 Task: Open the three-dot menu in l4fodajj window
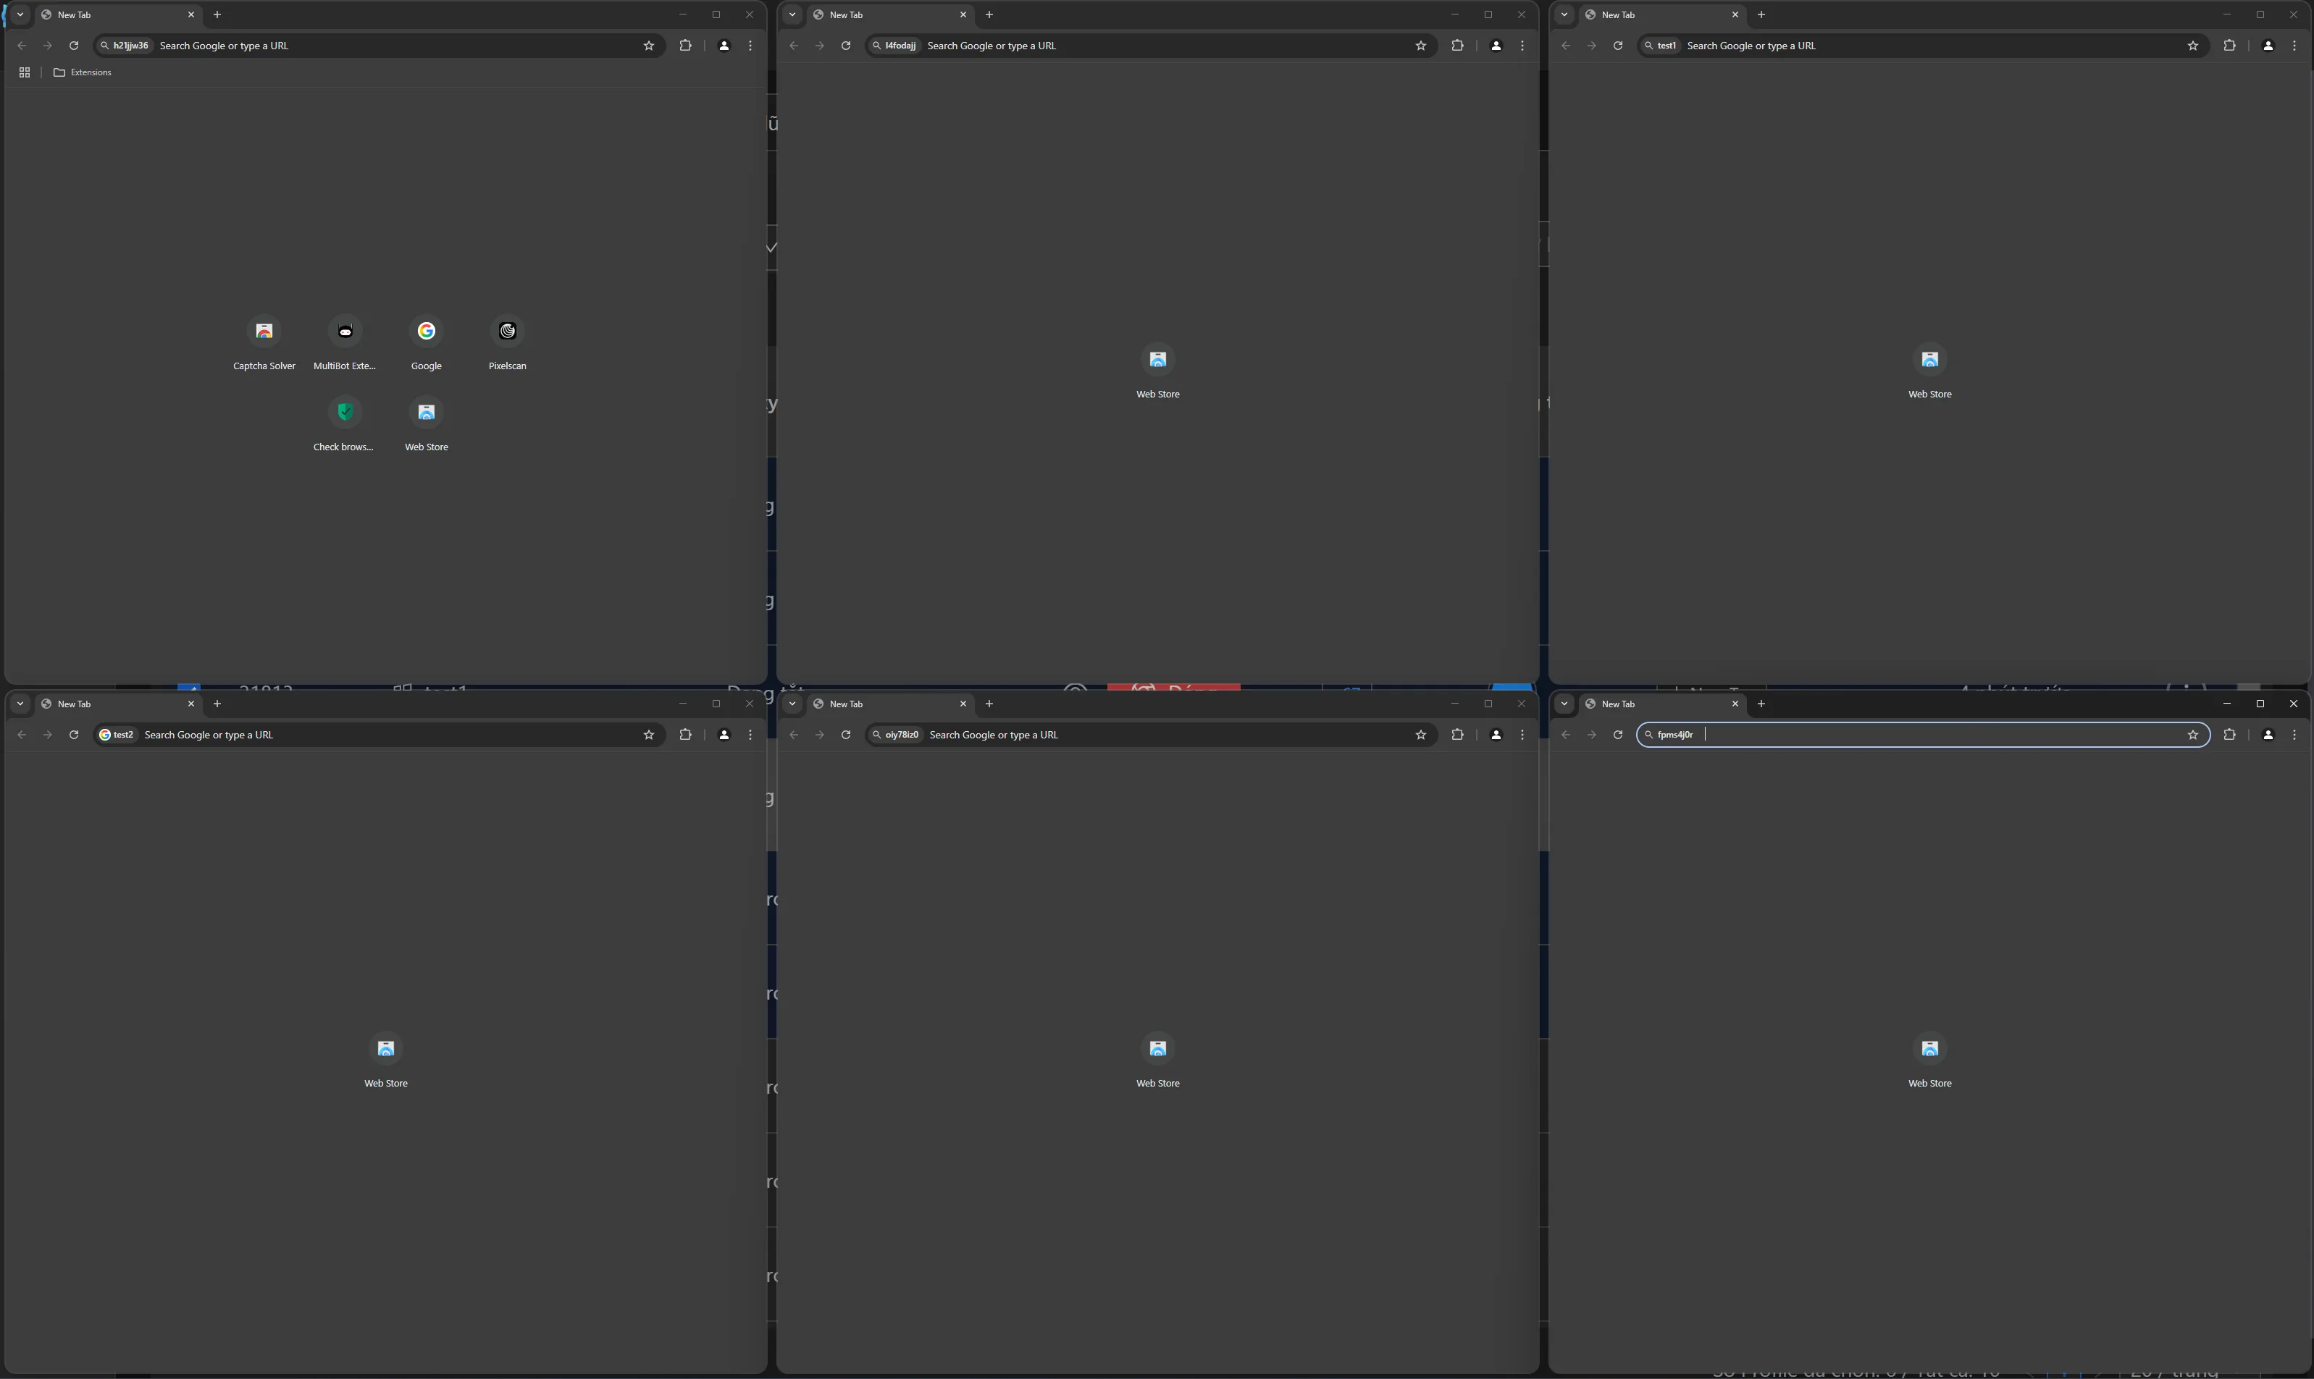coord(1522,45)
